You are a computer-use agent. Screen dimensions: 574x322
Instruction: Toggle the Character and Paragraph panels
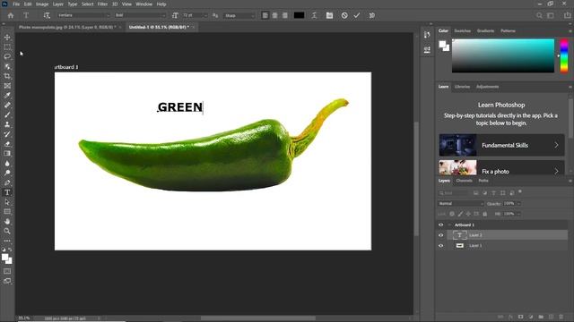click(329, 15)
